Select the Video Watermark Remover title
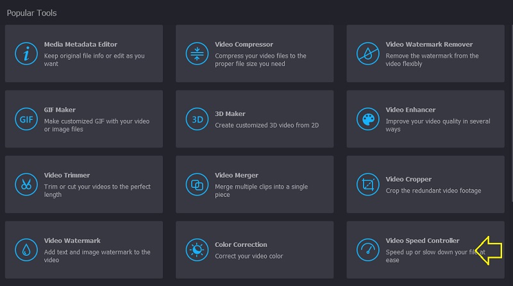This screenshot has height=286, width=513. [x=429, y=45]
